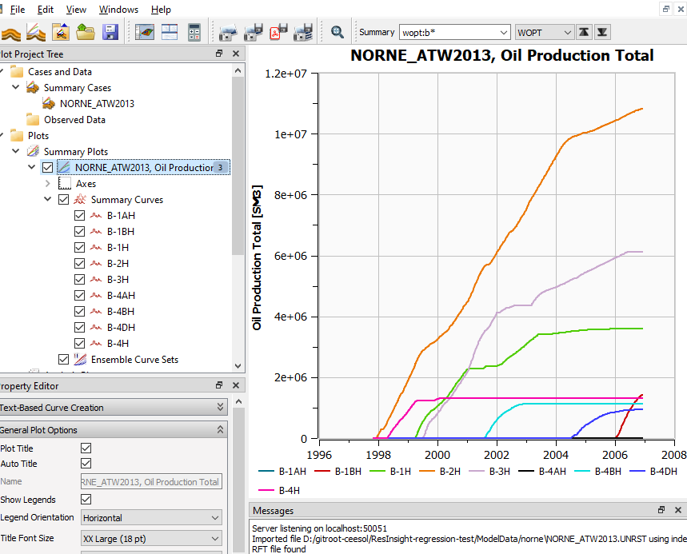Toggle visibility of the B-2H curve
This screenshot has height=554, width=687.
[x=78, y=263]
